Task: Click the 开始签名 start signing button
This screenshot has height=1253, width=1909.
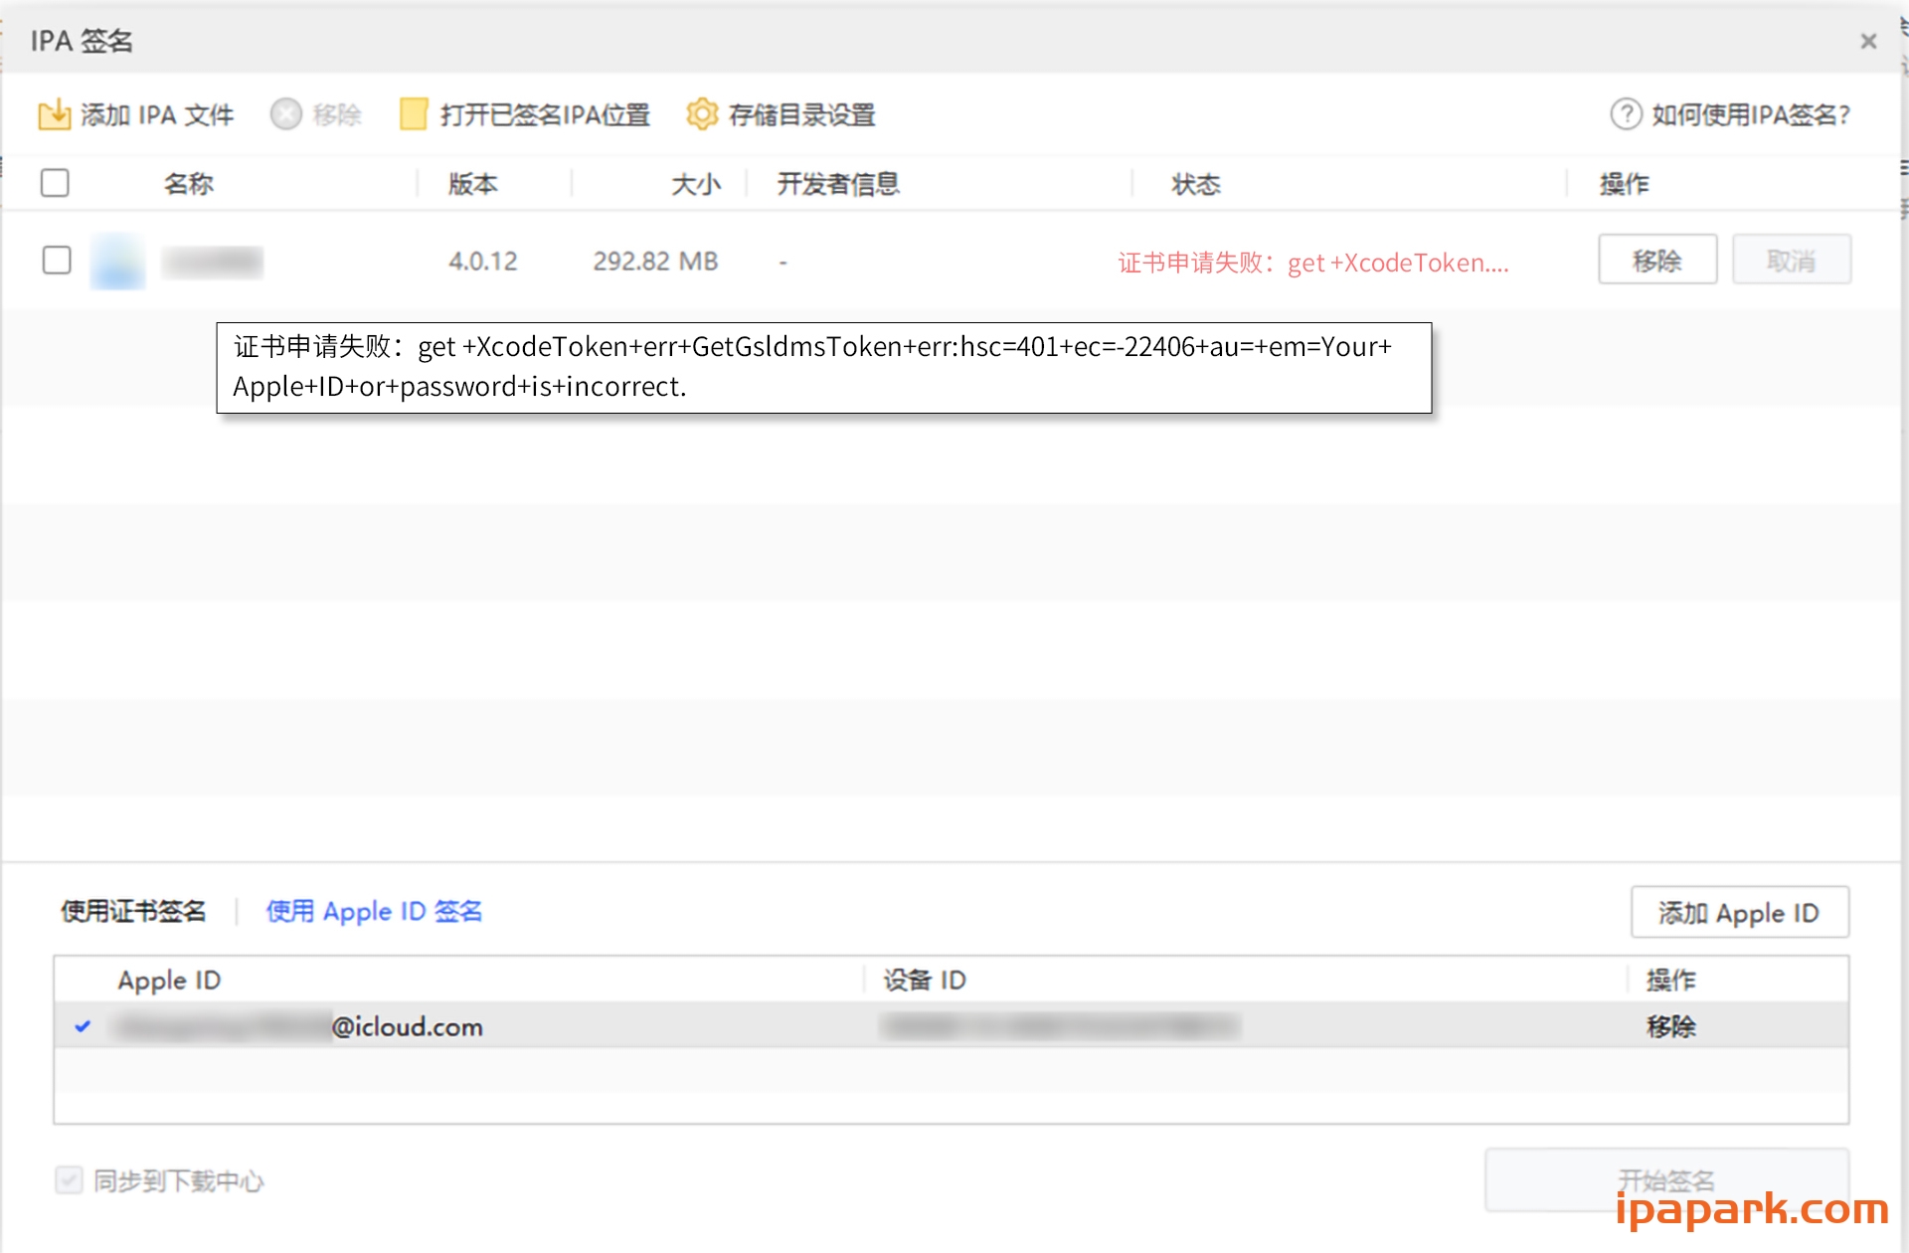Action: (x=1666, y=1180)
